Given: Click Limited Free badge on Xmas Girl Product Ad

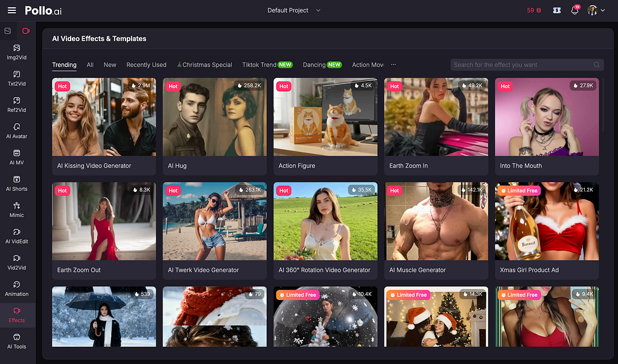Looking at the screenshot, I should tap(518, 191).
